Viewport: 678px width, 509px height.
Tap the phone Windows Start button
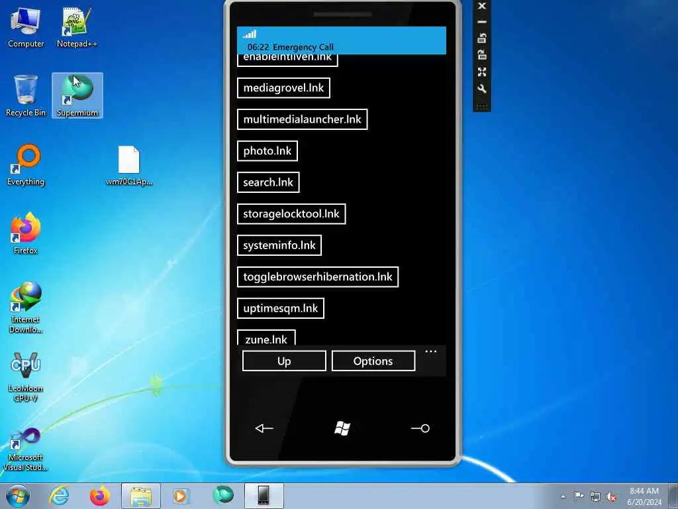342,429
